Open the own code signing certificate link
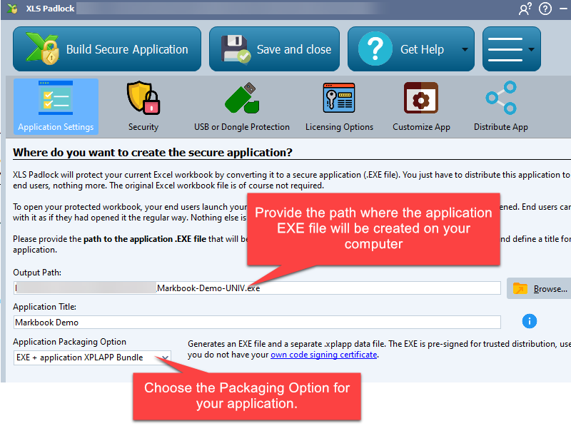This screenshot has width=571, height=426. coord(323,355)
